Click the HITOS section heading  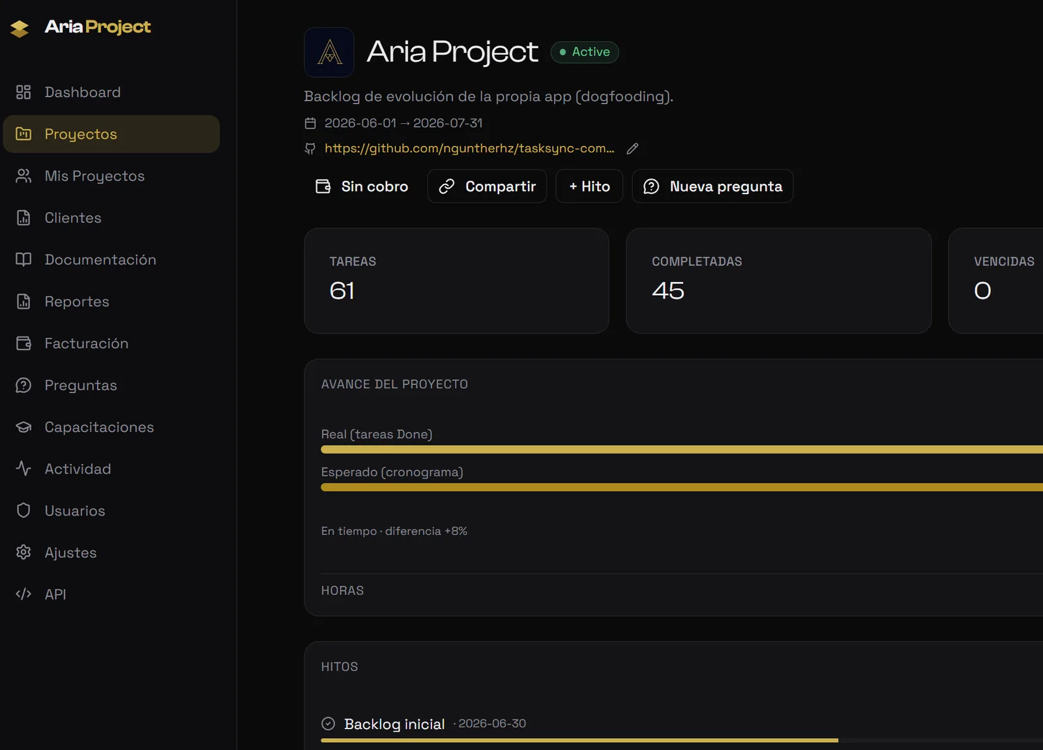(340, 667)
